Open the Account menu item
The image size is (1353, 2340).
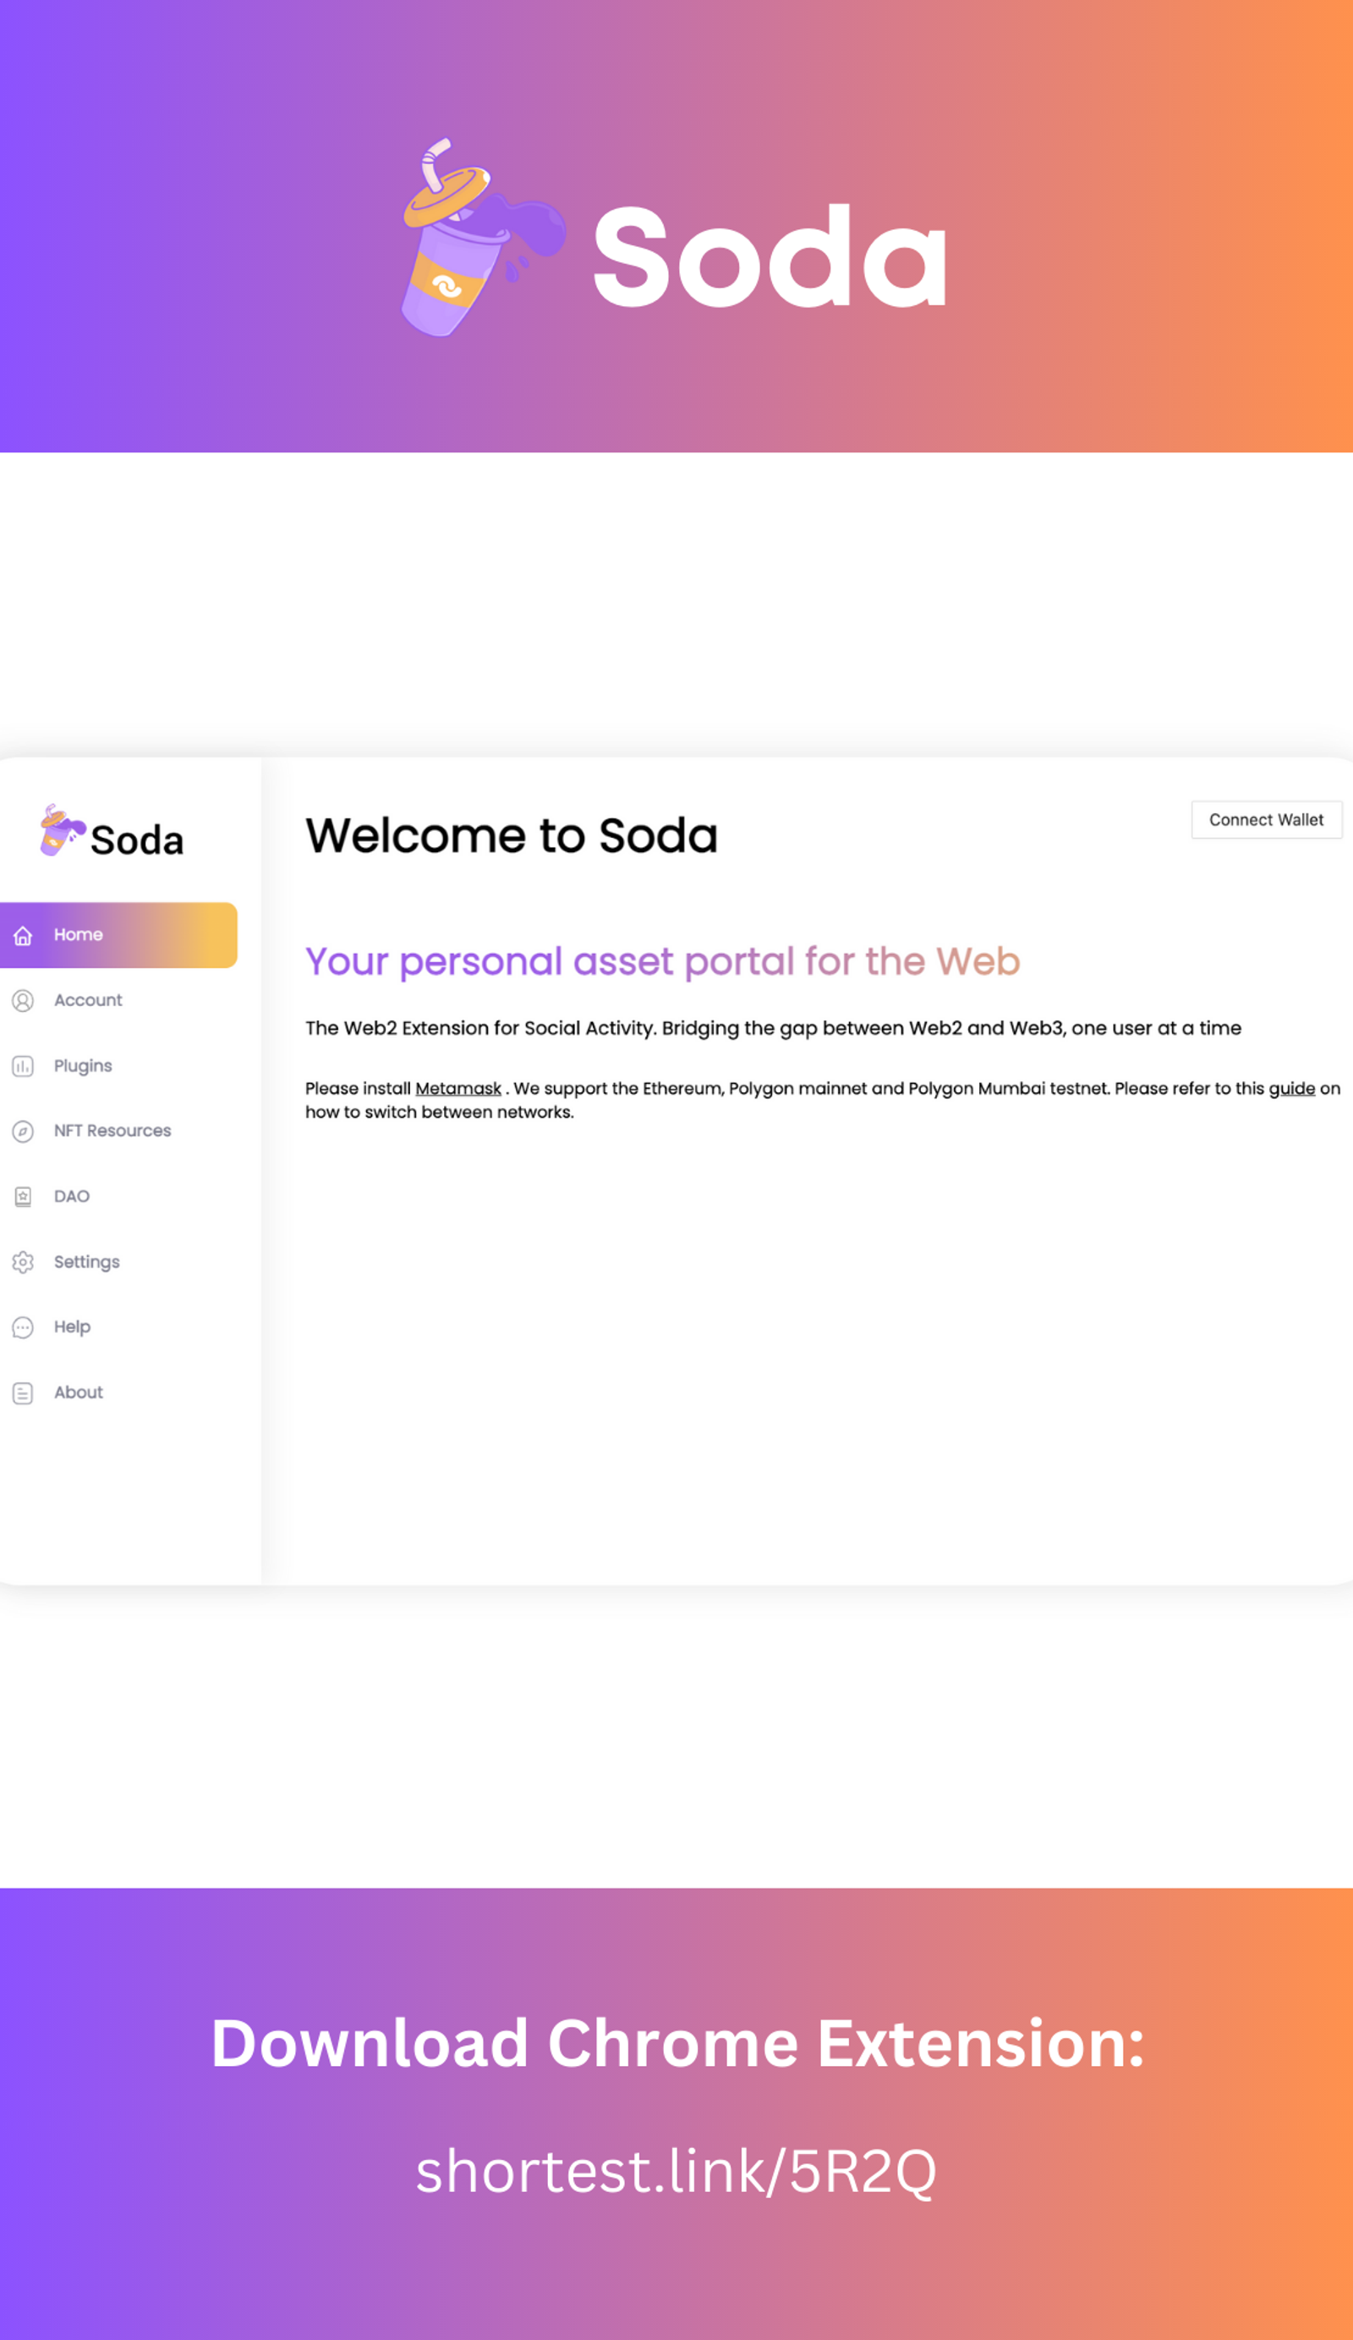88,1000
